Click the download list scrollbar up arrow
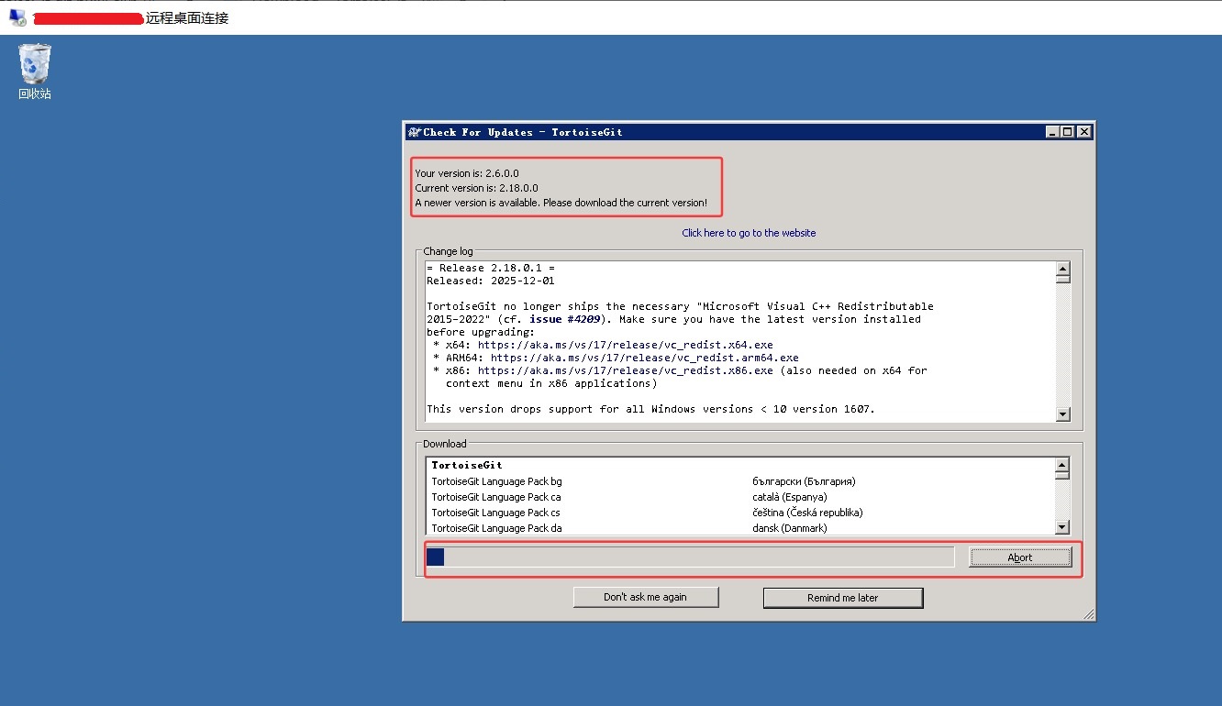 (x=1062, y=464)
